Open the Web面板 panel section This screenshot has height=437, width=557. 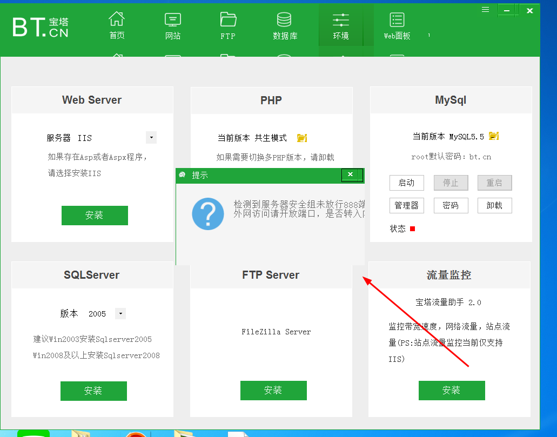click(x=397, y=25)
